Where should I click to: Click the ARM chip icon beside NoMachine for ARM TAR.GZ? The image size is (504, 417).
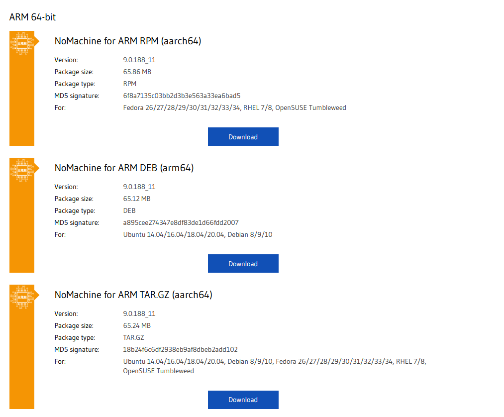click(x=22, y=298)
